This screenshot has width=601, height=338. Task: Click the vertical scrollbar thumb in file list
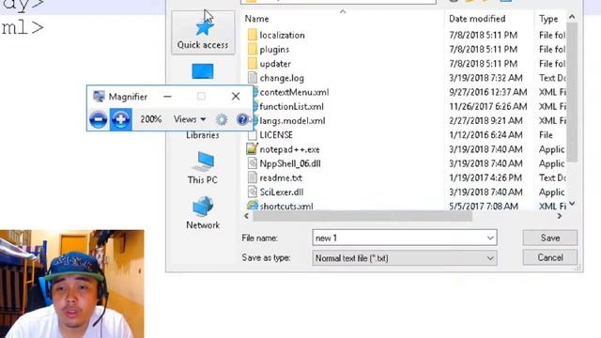tap(572, 92)
